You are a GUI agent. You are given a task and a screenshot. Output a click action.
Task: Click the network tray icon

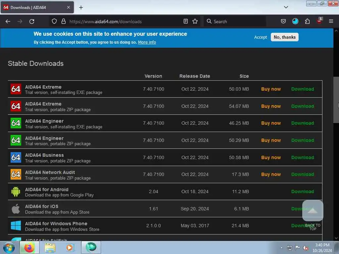click(289, 248)
